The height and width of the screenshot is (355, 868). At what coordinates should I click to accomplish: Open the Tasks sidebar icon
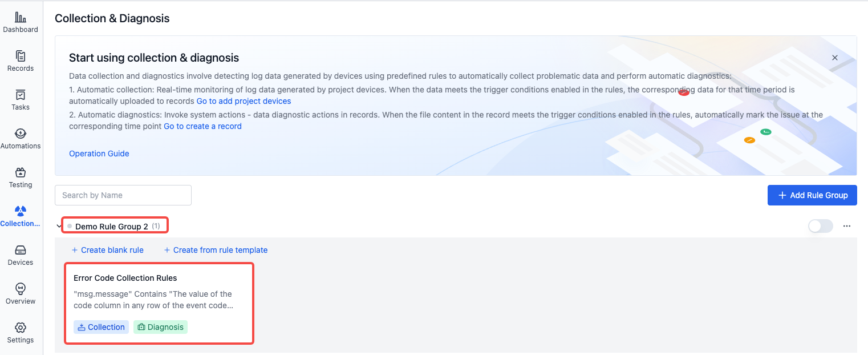21,100
